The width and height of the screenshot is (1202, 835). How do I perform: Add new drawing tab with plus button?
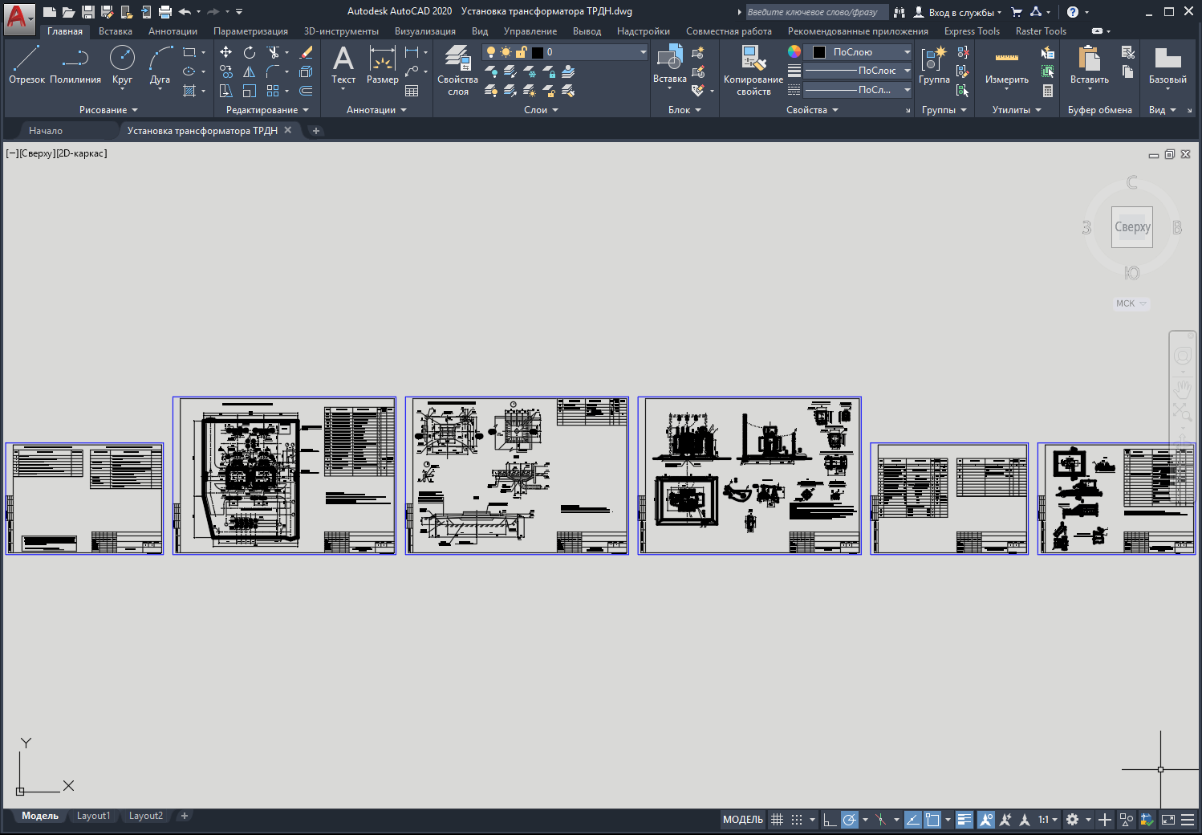pos(316,131)
